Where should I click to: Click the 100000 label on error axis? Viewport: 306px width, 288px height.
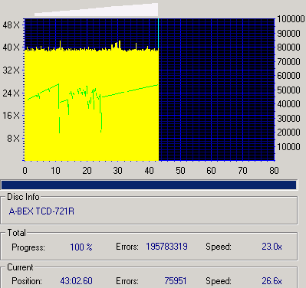[291, 19]
